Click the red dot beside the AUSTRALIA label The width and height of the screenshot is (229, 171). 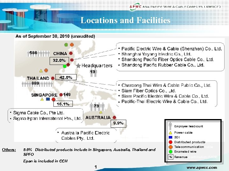[114, 117]
